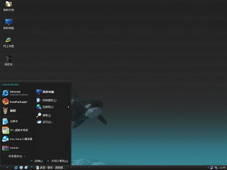Click the 注销(L) log off button

37,161
